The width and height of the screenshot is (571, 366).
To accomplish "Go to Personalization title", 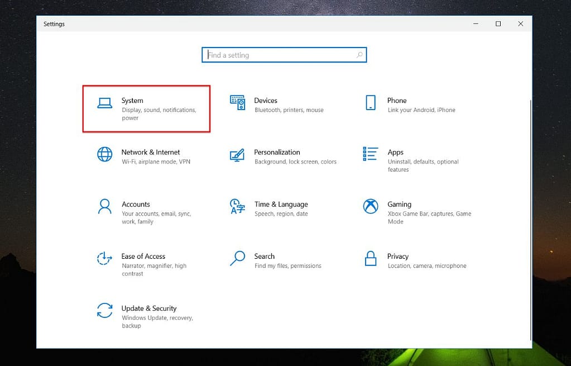I will 277,152.
